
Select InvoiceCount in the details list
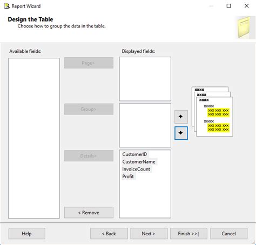pyautogui.click(x=136, y=169)
